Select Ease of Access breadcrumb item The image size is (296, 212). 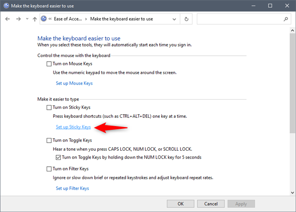[68, 19]
